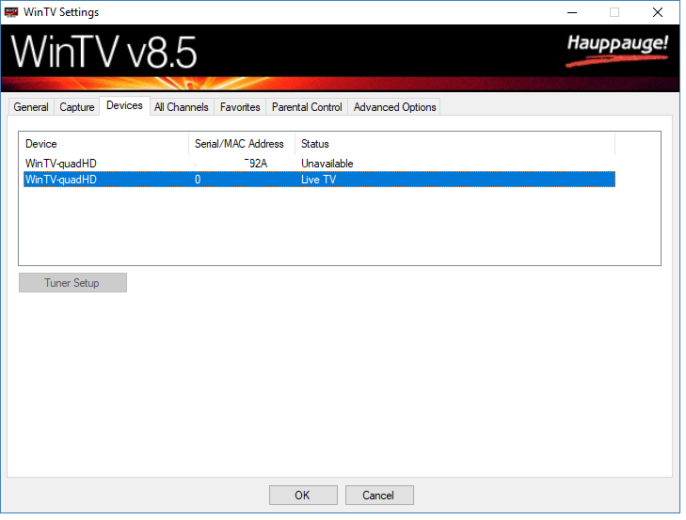Confirm settings with the OK button

[x=303, y=495]
